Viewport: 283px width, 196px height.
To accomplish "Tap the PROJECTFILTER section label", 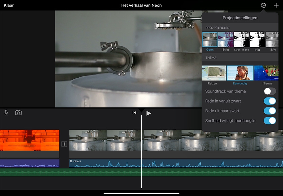I will [217, 28].
